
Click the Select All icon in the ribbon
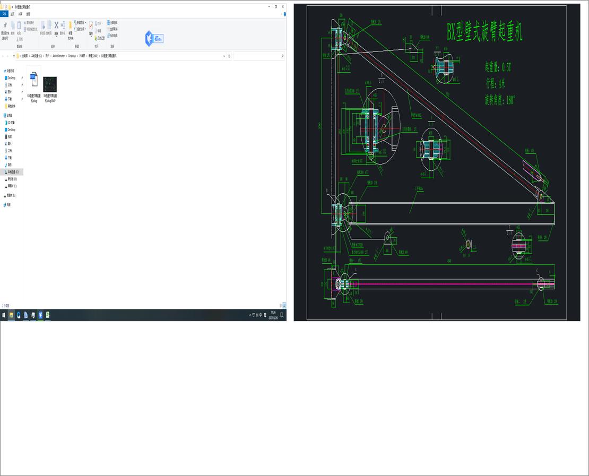pos(109,23)
